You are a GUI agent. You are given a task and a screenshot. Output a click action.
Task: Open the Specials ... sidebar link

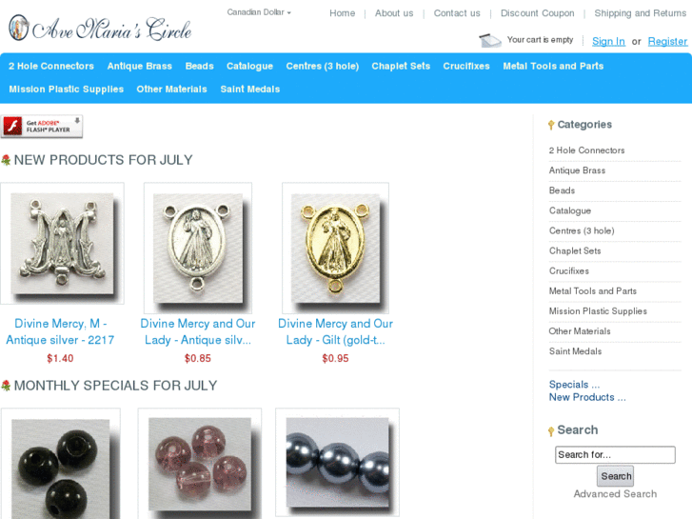pyautogui.click(x=574, y=385)
